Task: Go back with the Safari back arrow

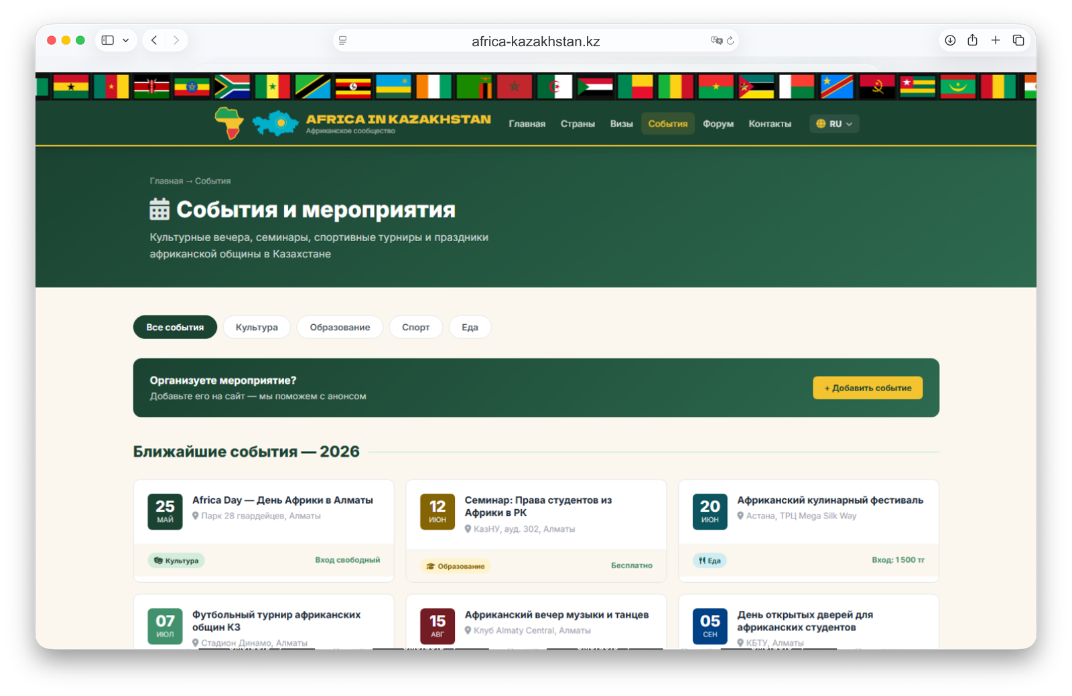Action: [154, 40]
